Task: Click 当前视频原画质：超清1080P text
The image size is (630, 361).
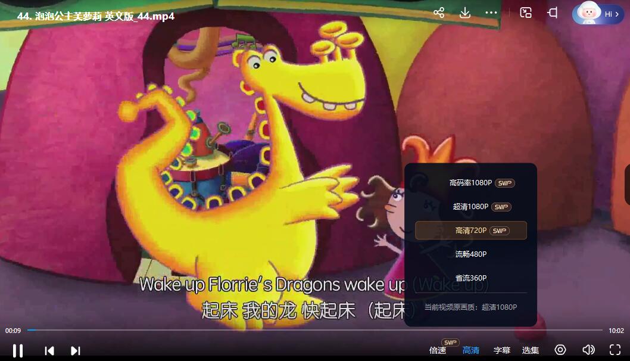Action: tap(470, 307)
